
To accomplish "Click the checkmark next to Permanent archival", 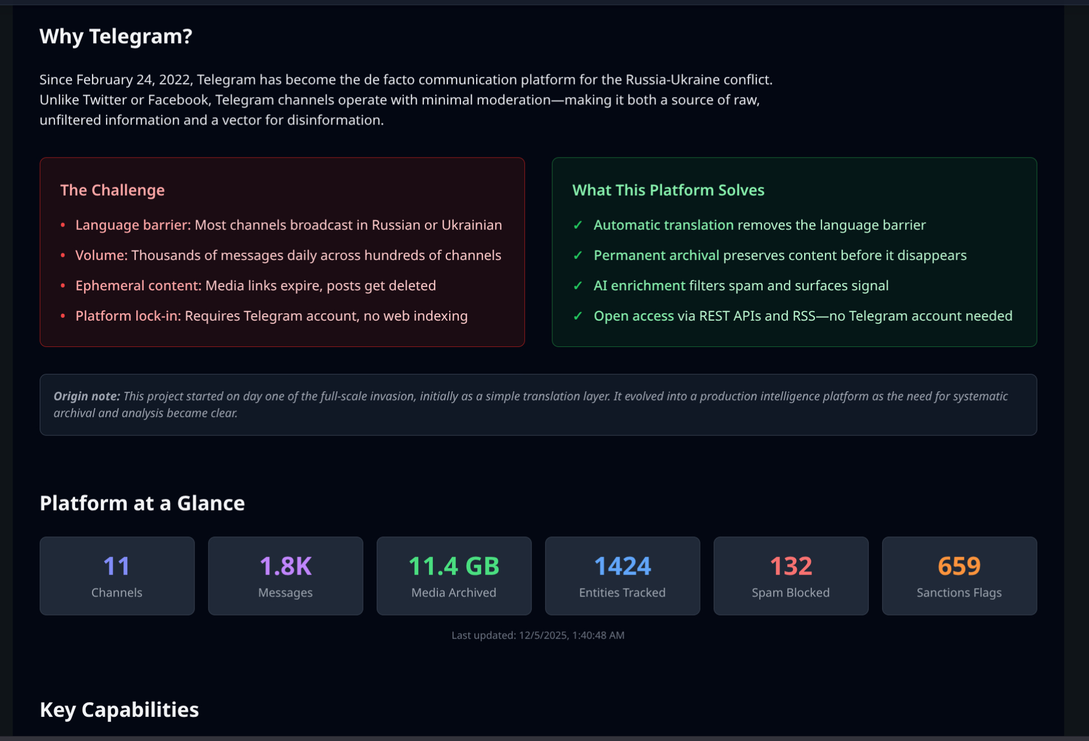I will click(x=578, y=256).
